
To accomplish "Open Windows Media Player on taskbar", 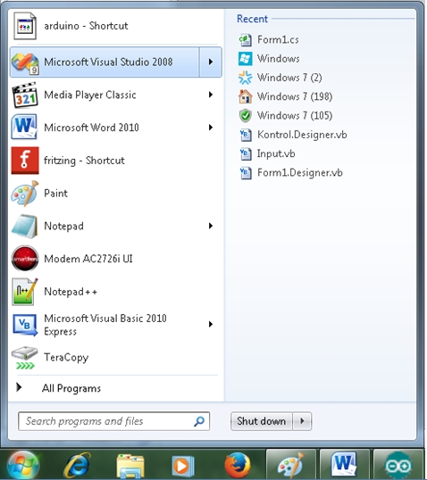I will [183, 466].
